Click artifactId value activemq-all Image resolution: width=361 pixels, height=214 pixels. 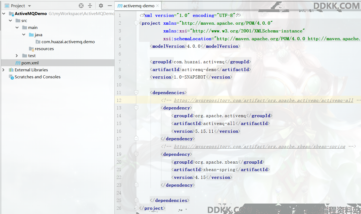(219, 123)
